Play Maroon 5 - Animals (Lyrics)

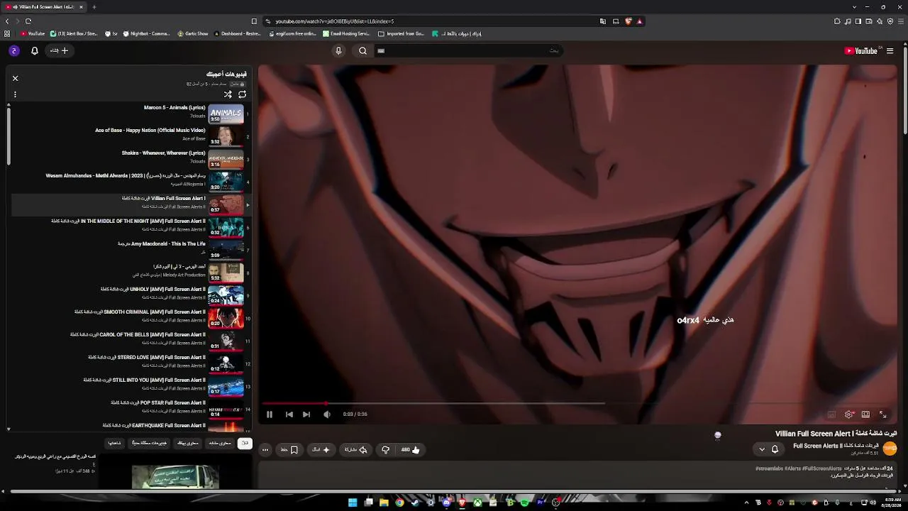click(175, 108)
